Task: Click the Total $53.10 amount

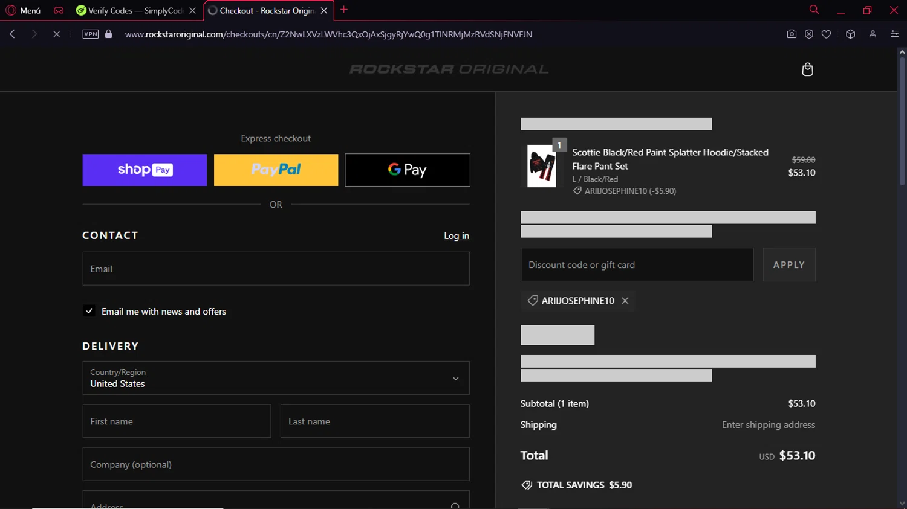Action: pos(797,456)
